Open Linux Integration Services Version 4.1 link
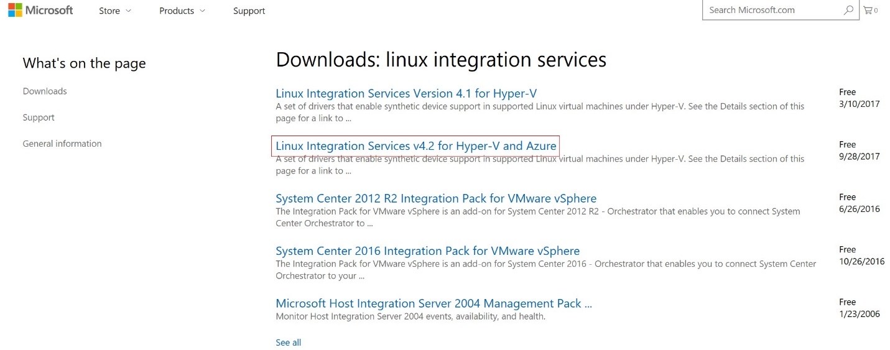The width and height of the screenshot is (890, 350). point(406,94)
